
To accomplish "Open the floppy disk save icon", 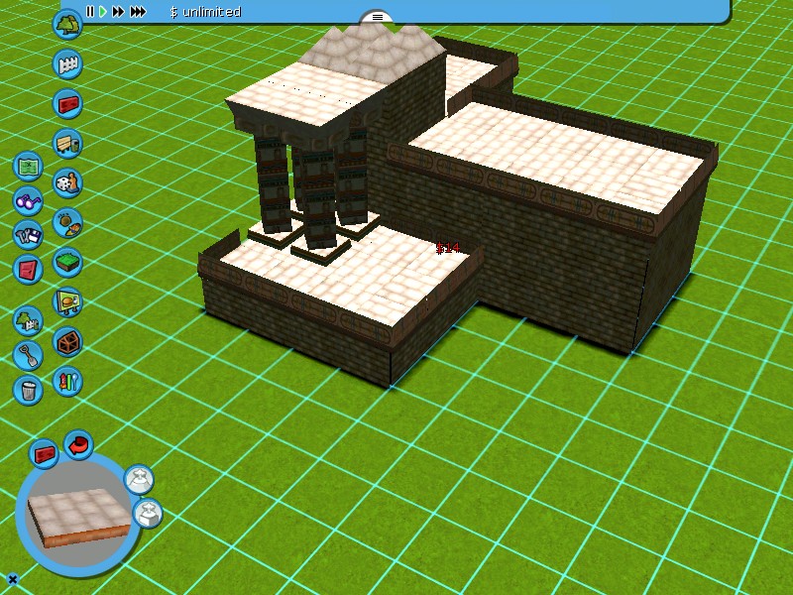I will pyautogui.click(x=28, y=236).
